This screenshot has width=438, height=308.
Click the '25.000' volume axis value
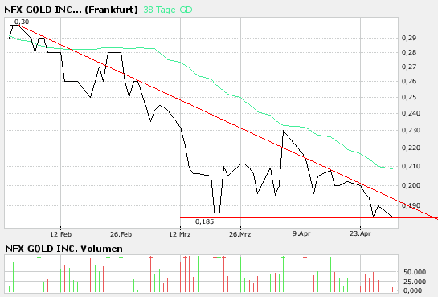tap(415, 282)
